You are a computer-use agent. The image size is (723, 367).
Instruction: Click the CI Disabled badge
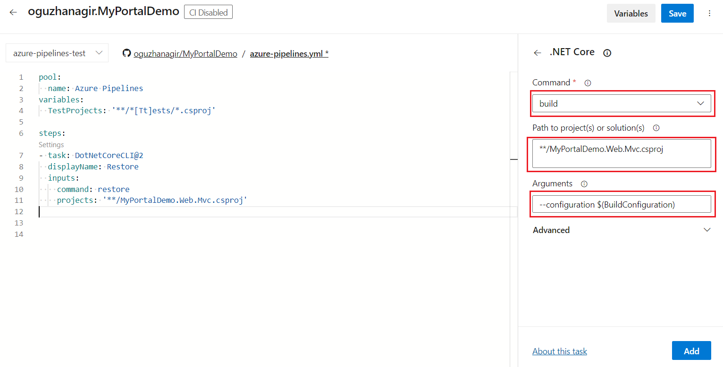click(x=208, y=12)
